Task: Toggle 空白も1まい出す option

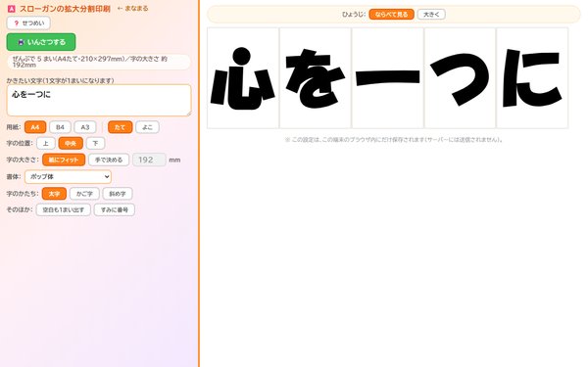Action: [x=64, y=209]
